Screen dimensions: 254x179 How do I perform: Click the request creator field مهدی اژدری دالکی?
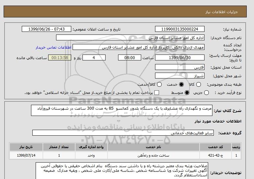(x=139, y=47)
